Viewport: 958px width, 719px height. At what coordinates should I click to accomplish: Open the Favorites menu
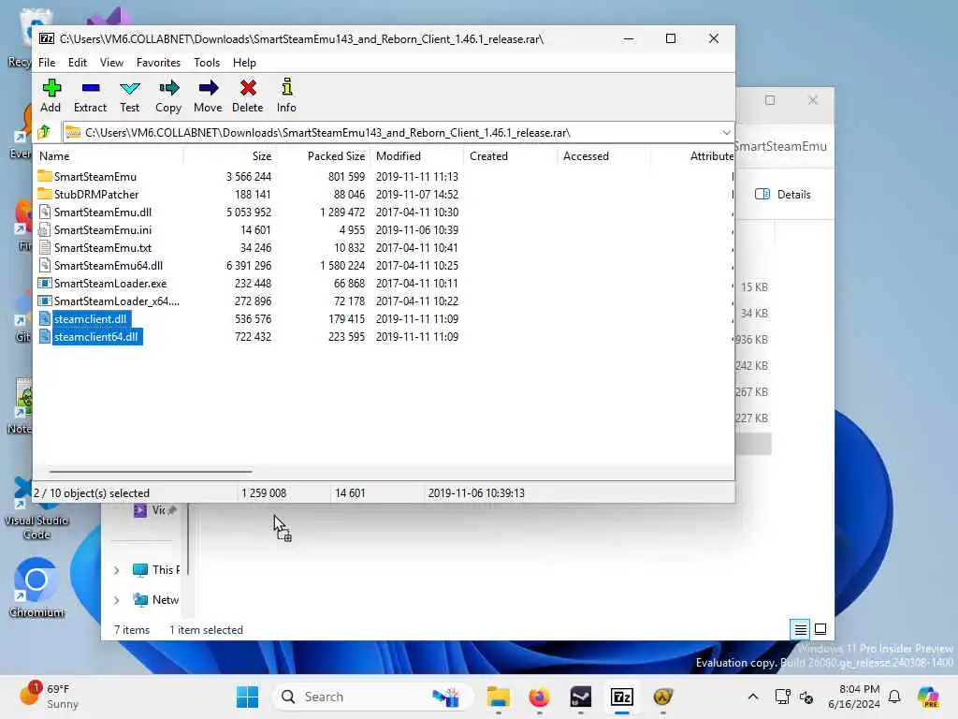(x=158, y=63)
